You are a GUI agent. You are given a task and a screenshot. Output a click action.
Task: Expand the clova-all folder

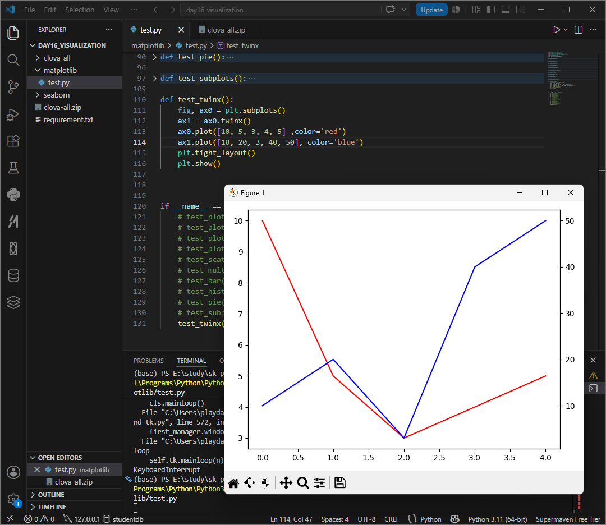point(38,58)
